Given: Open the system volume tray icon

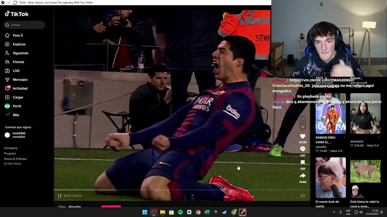Looking at the screenshot, I should 361,212.
